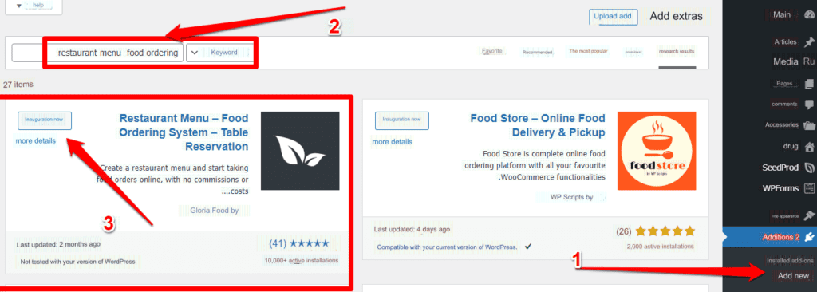Open the Accessories folder icon
This screenshot has width=817, height=292.
click(809, 125)
